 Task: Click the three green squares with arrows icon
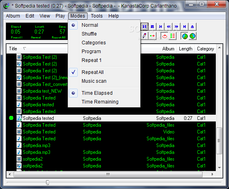[173, 36]
